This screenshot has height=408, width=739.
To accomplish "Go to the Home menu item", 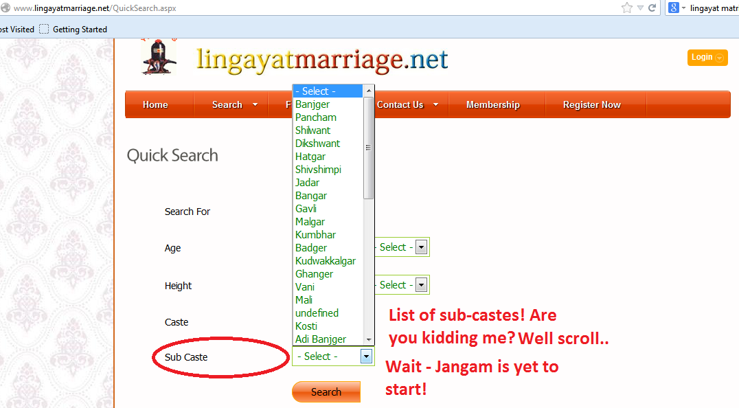I will [155, 104].
